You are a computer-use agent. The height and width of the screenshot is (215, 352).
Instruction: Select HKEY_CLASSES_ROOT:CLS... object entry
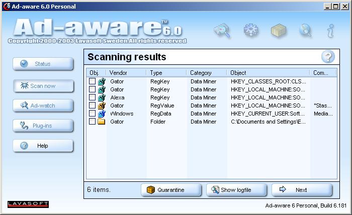[x=268, y=81]
